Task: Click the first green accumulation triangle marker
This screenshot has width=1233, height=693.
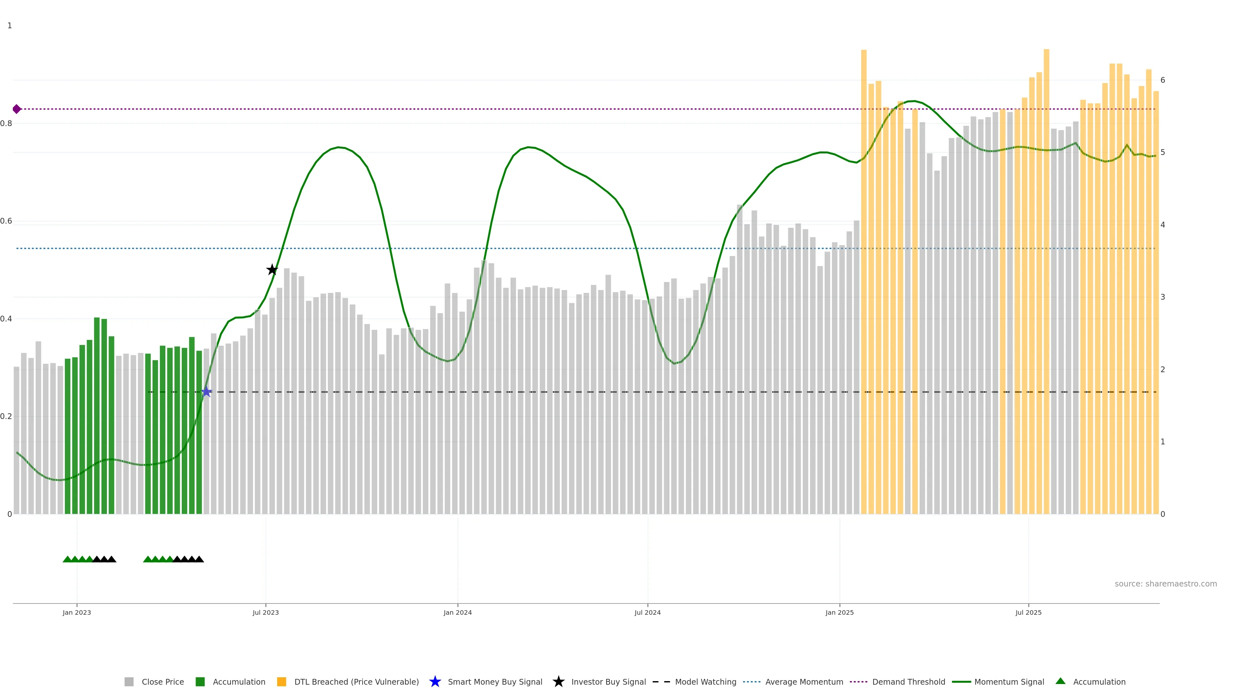Action: tap(67, 559)
